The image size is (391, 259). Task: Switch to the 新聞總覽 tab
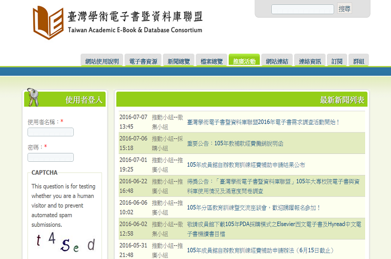coord(178,61)
